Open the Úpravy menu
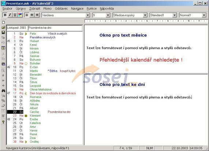The height and width of the screenshot is (151, 209). click(x=21, y=9)
